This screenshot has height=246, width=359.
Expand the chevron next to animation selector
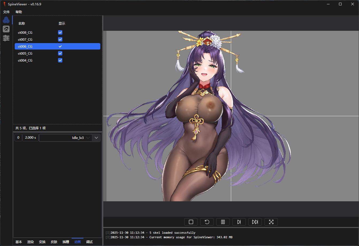pos(97,138)
